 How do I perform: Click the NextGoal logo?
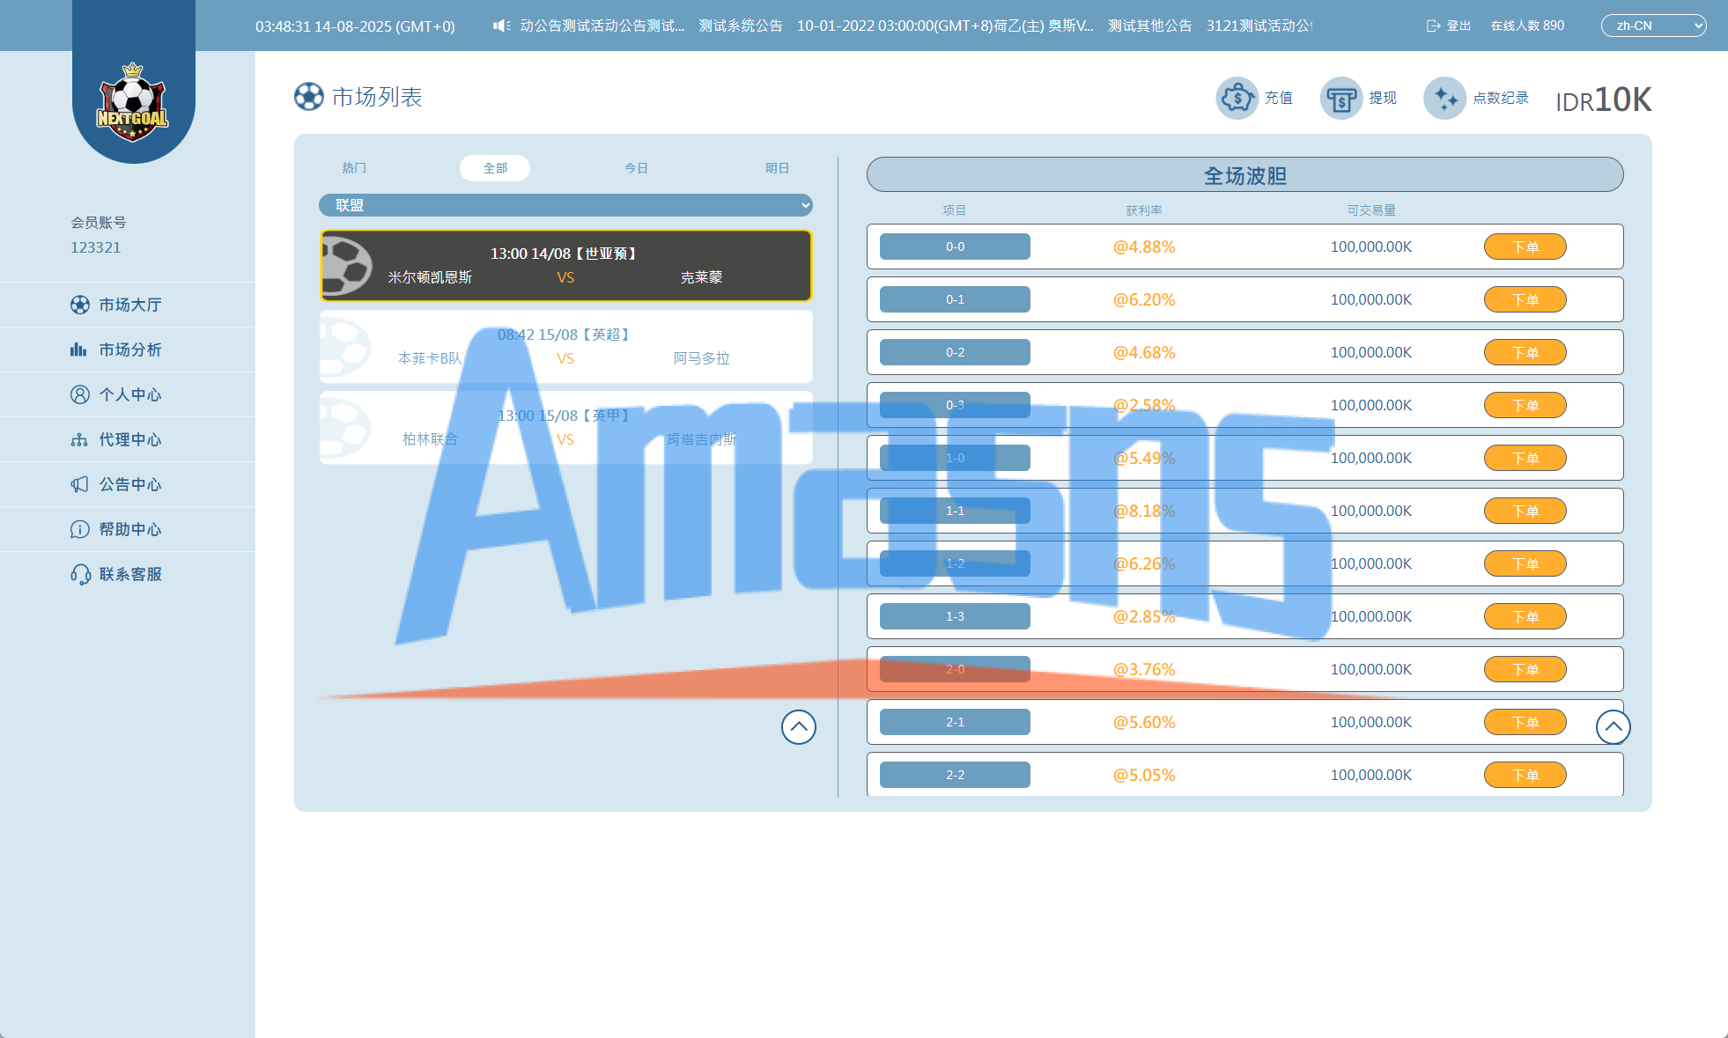132,103
